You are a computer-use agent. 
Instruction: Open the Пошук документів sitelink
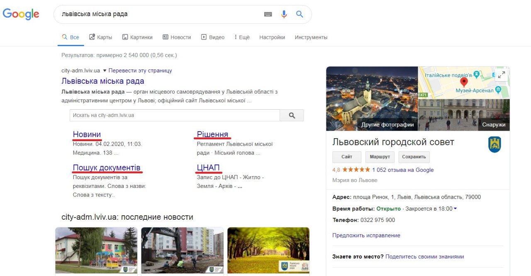107,168
